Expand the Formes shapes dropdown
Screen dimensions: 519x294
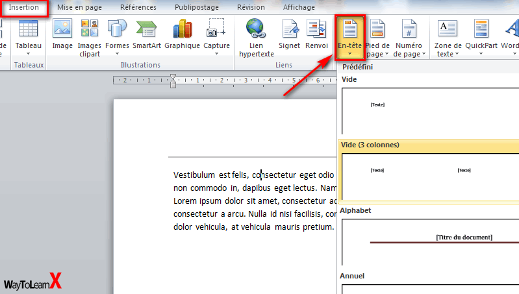(x=117, y=53)
